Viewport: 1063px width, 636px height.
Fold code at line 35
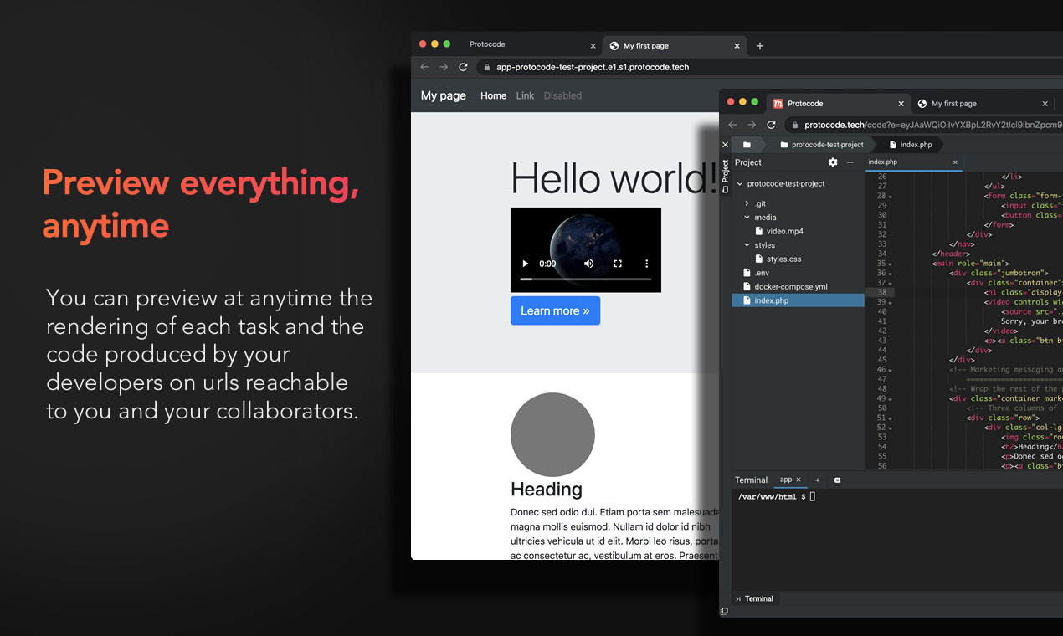891,264
